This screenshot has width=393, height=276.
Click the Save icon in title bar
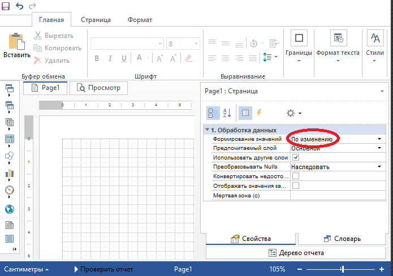point(6,5)
